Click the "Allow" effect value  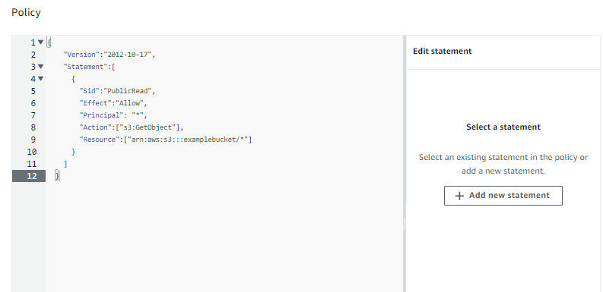coord(129,103)
